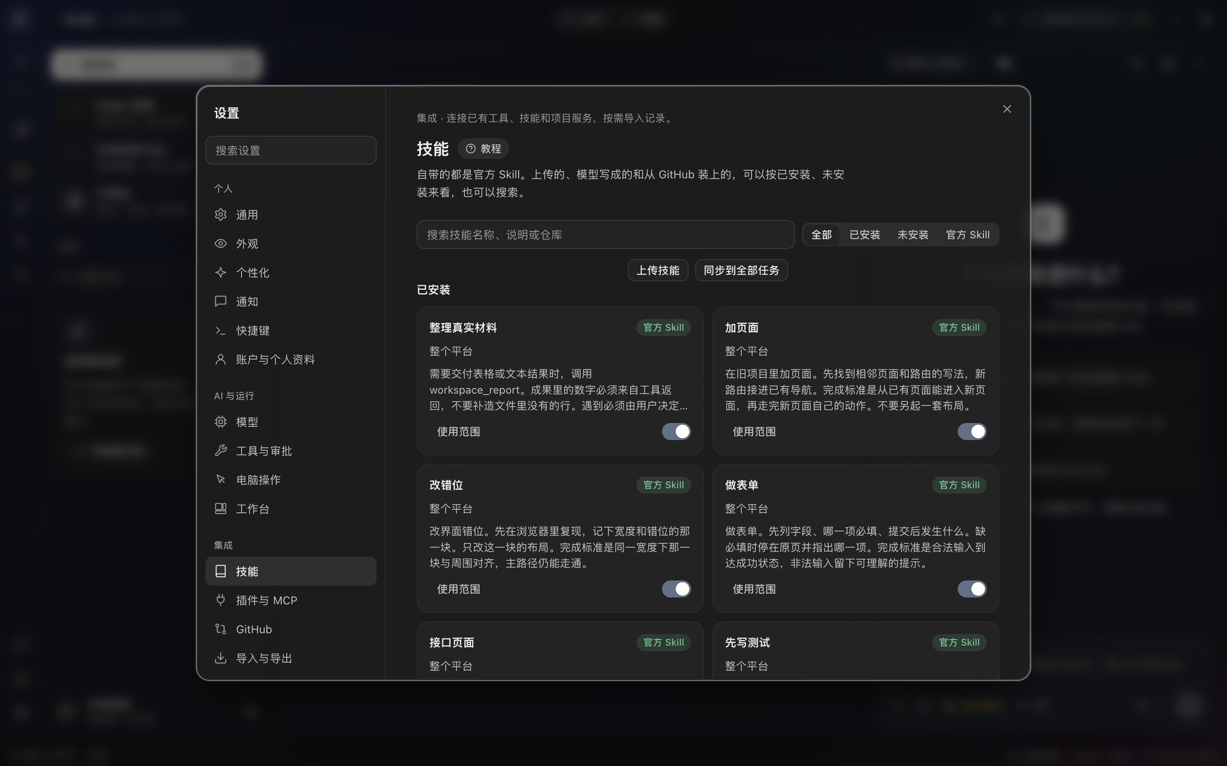The width and height of the screenshot is (1227, 766).
Task: Click the 工作台 panel icon
Action: (x=220, y=508)
